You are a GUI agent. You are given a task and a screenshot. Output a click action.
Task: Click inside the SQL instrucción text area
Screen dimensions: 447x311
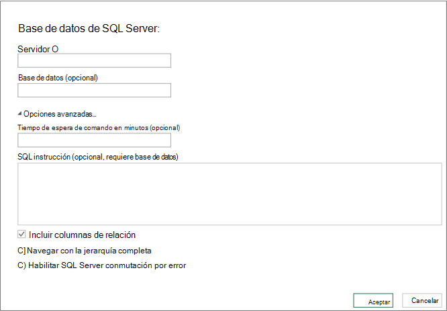point(230,194)
